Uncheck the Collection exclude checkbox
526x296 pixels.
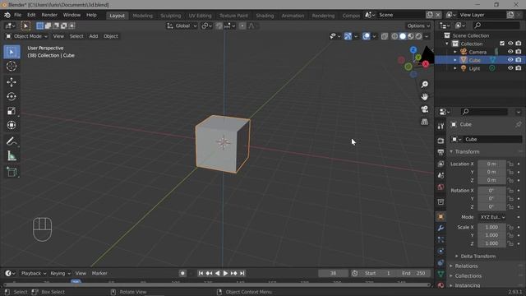point(502,44)
